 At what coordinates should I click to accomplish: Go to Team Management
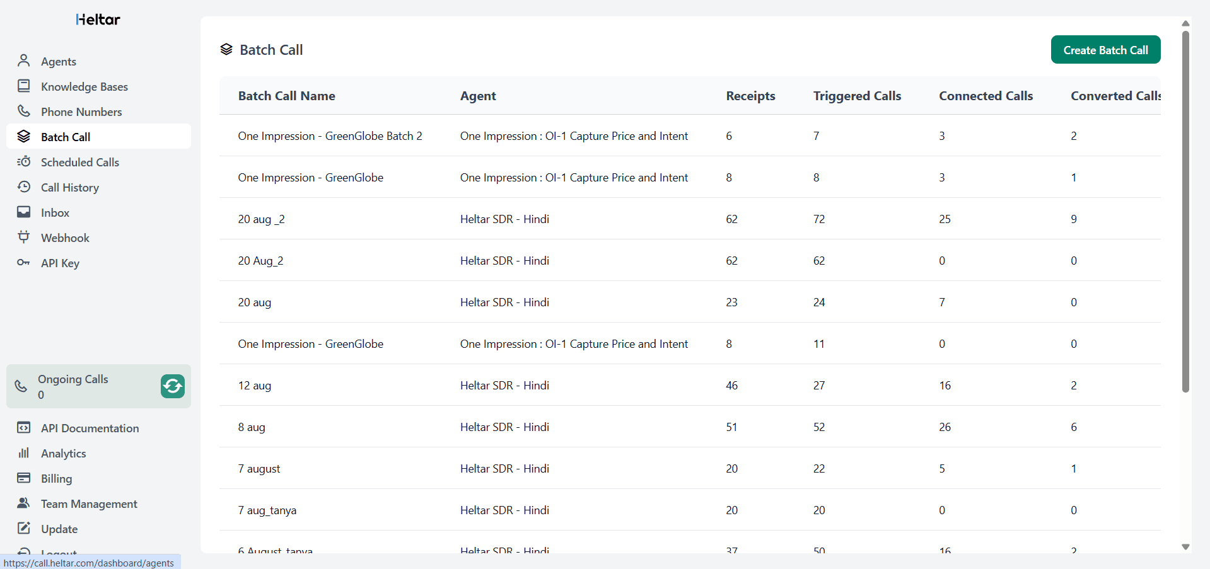click(x=89, y=503)
